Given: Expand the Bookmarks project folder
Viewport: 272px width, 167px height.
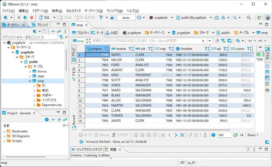Looking at the screenshot, I should pos(4,132).
